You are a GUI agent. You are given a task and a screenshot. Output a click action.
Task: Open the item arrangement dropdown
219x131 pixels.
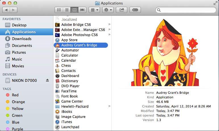[x=94, y=10]
